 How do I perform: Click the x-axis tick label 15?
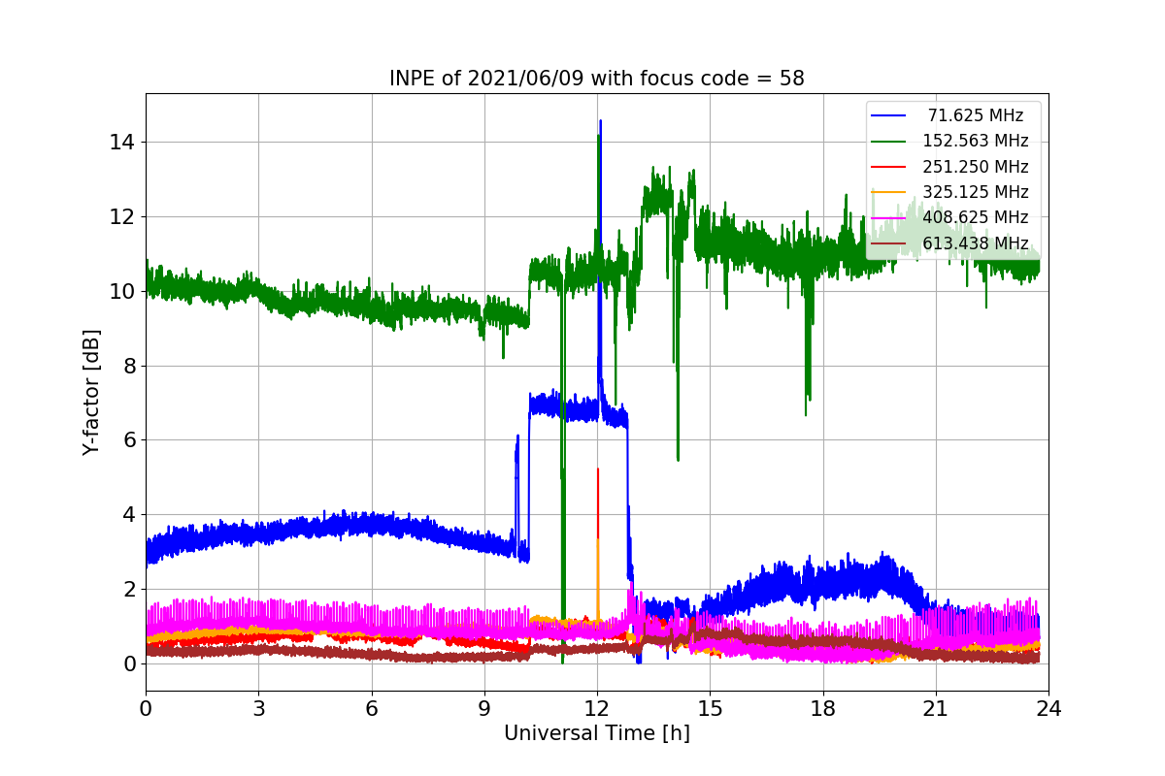point(710,709)
